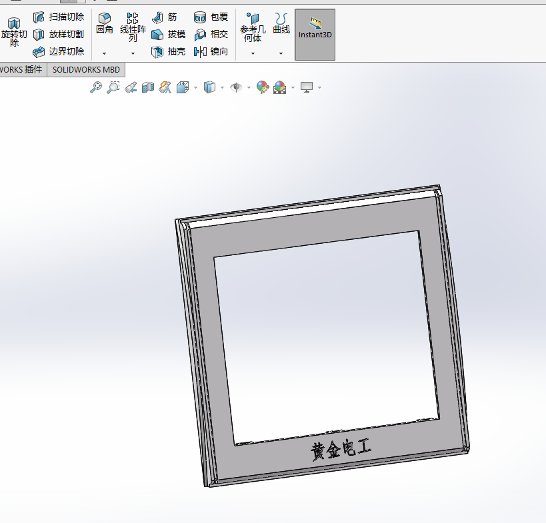The width and height of the screenshot is (546, 523).
Task: Select the 黄金电工 engraved text on model
Action: [x=341, y=450]
